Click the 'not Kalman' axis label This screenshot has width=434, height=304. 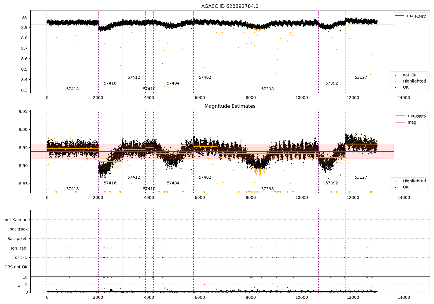coord(16,220)
